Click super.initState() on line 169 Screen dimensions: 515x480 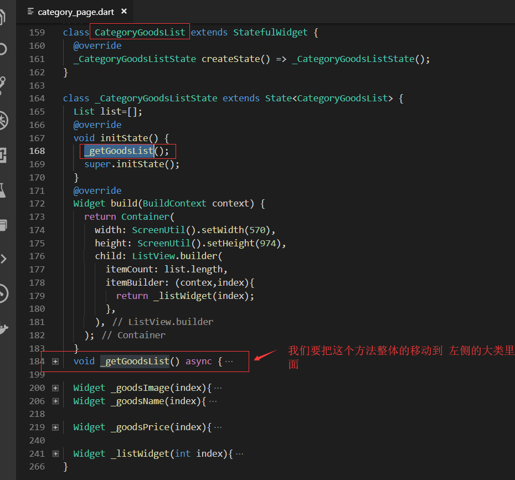click(129, 164)
